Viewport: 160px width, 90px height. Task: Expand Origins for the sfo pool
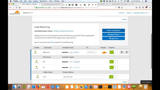tap(77, 62)
